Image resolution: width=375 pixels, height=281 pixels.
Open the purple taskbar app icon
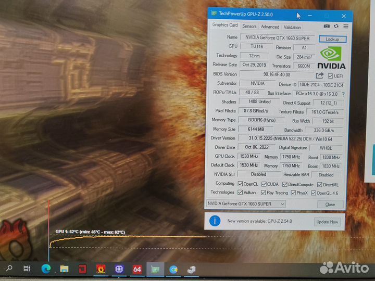tap(119, 269)
